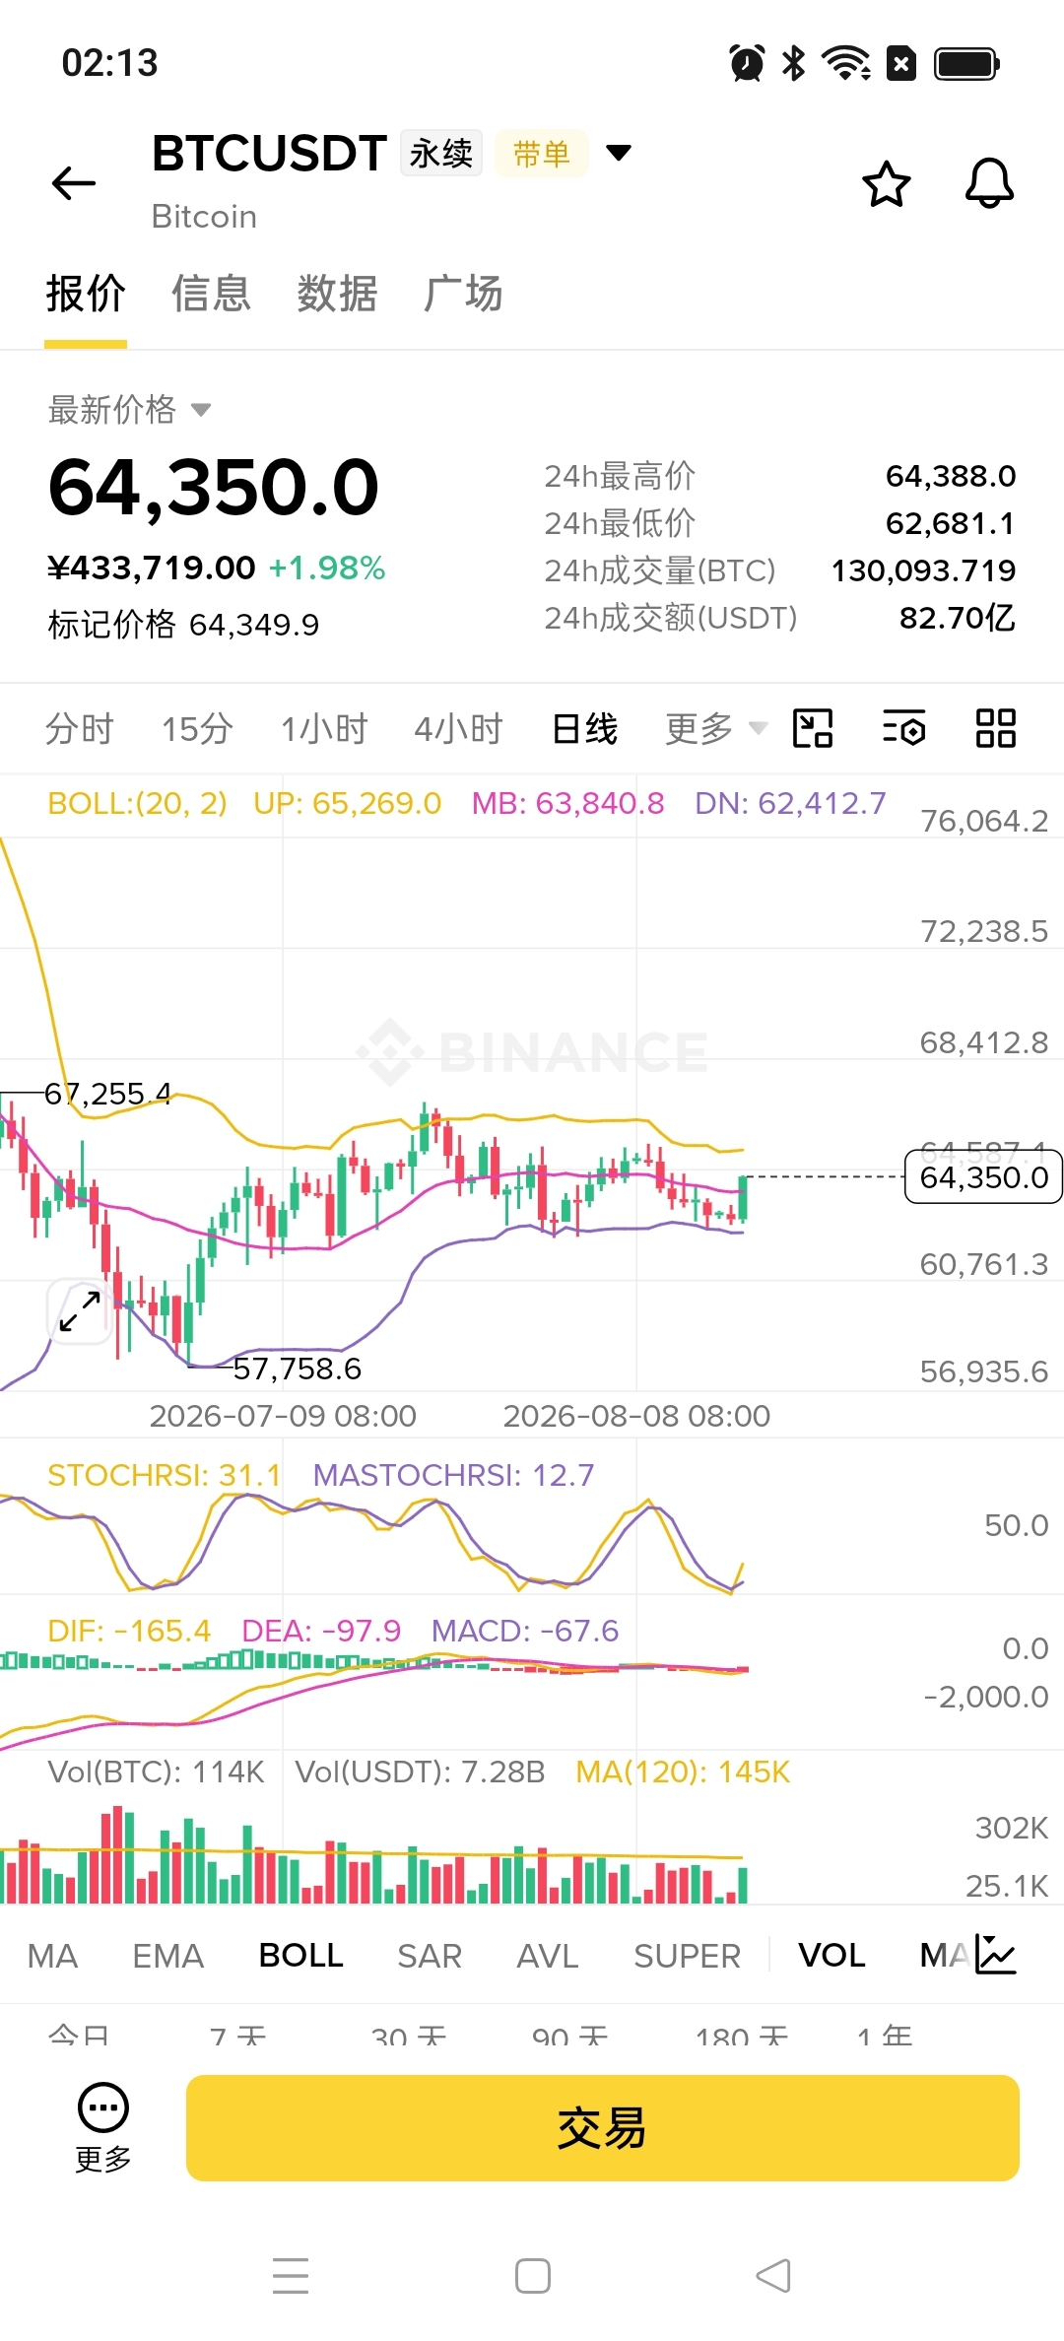This screenshot has width=1064, height=2341.
Task: Select 日线 chart interval
Action: 584,729
